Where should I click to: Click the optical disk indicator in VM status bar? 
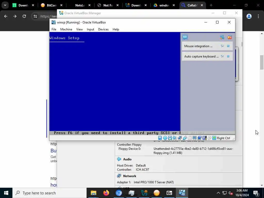click(x=165, y=138)
